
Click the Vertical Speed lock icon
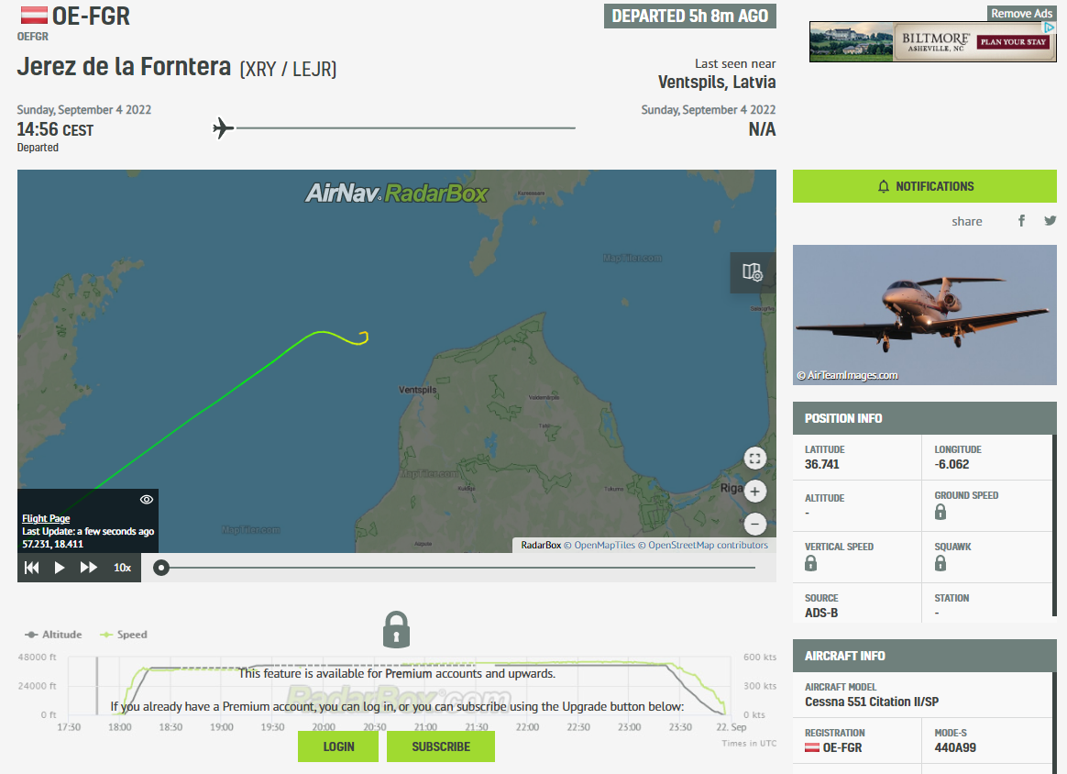pyautogui.click(x=810, y=563)
